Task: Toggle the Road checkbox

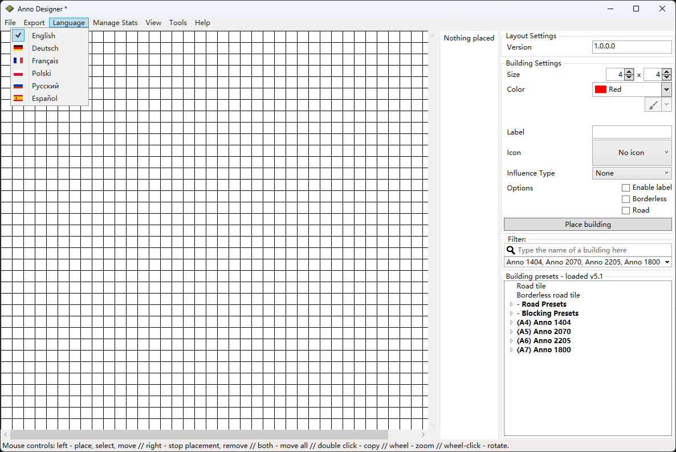Action: pyautogui.click(x=626, y=210)
